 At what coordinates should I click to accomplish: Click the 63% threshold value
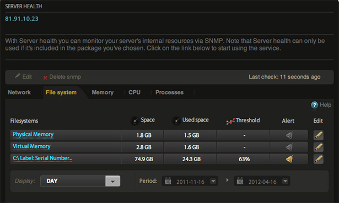pos(244,159)
